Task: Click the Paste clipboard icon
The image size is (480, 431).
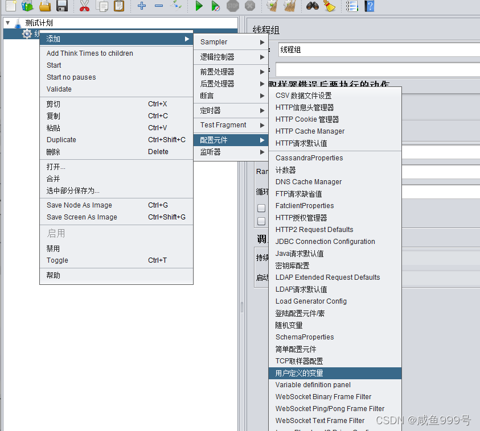Action: click(x=119, y=6)
